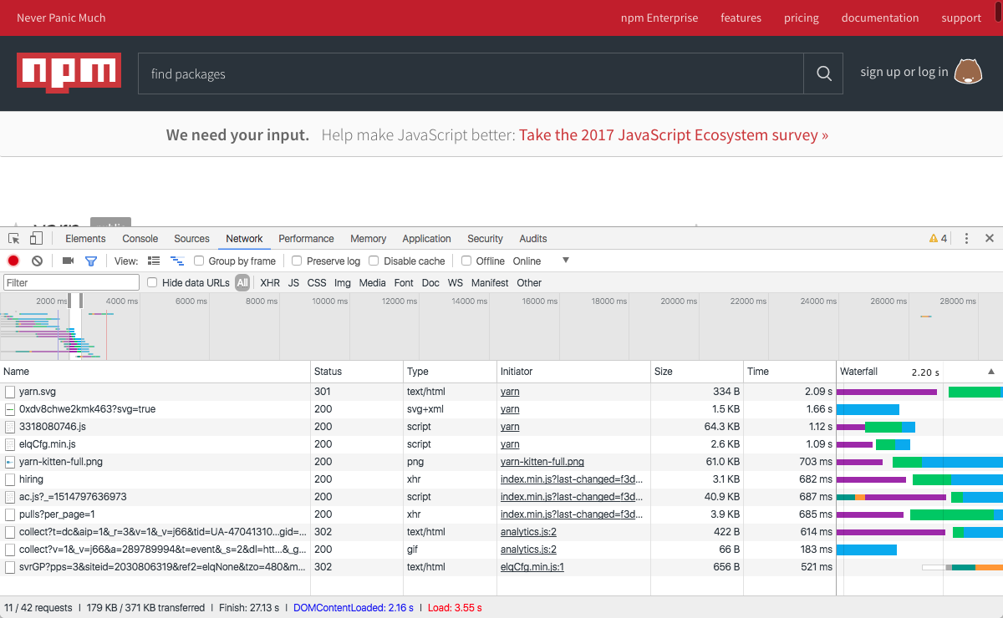Open the Online throttling dropdown

542,261
